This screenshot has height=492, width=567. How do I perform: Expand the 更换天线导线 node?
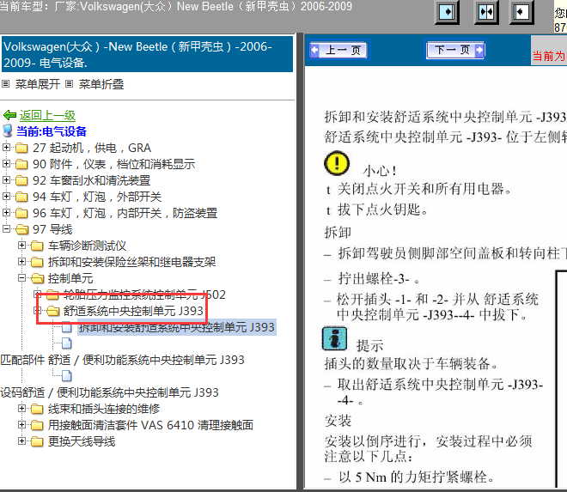tap(21, 440)
